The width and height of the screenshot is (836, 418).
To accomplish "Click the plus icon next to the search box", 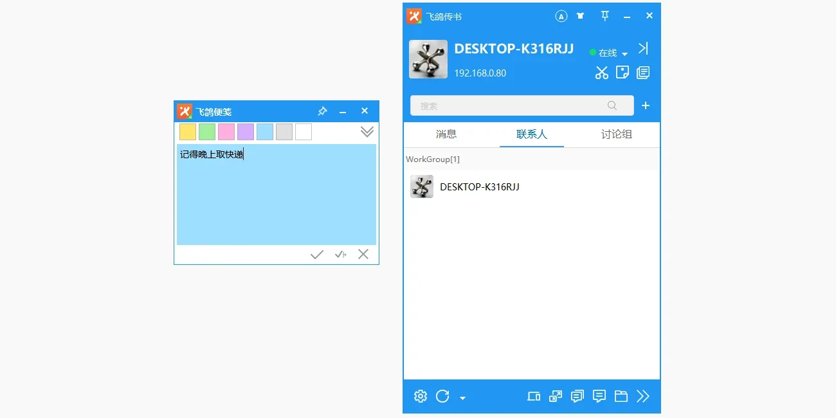I will (x=646, y=105).
